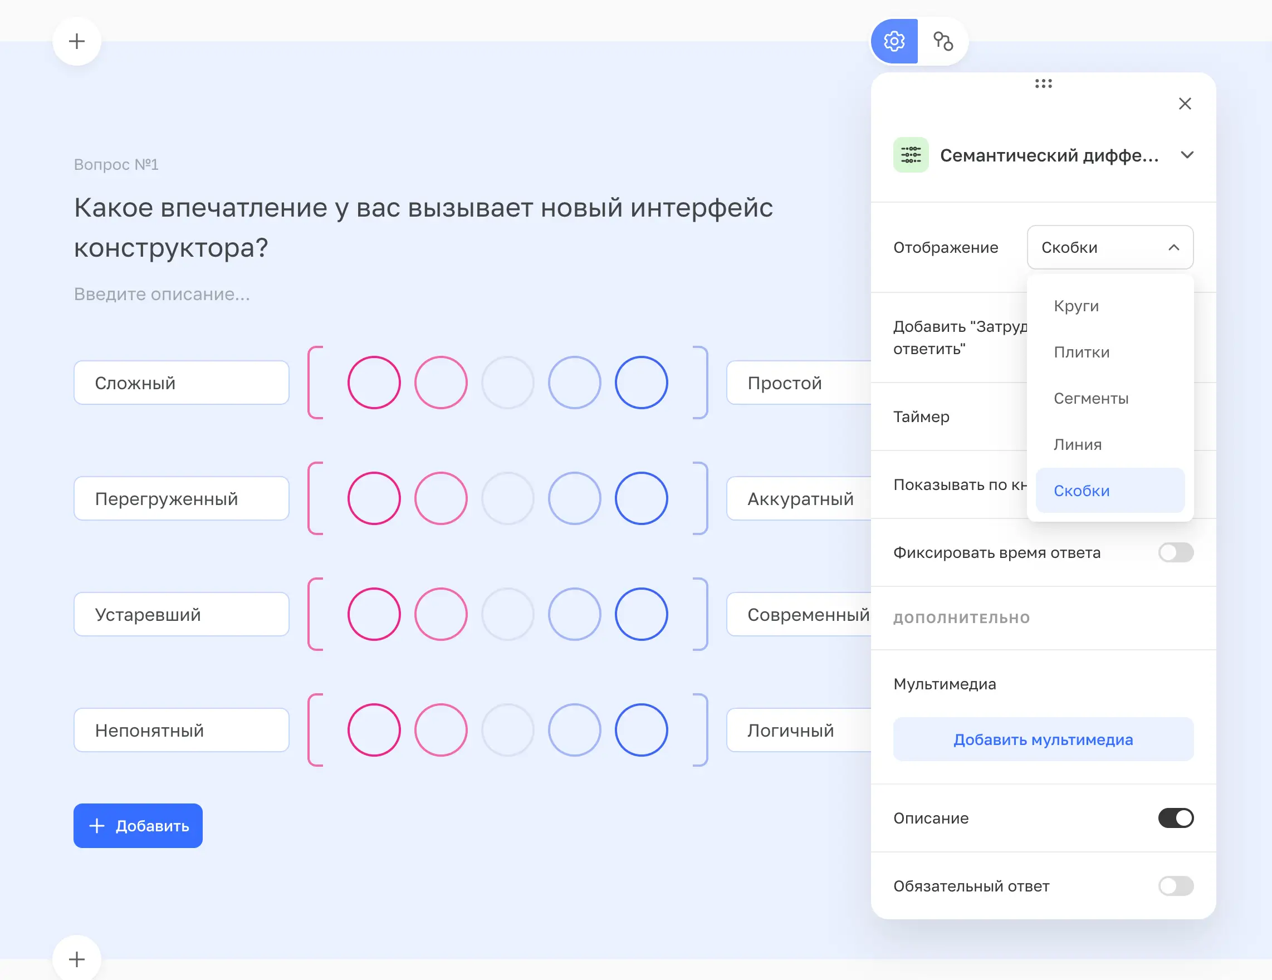Enable the Обязательный ответ switch
This screenshot has height=980, width=1272.
[1175, 886]
